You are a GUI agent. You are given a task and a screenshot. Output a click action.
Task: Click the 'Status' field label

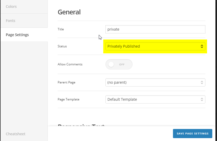click(62, 46)
